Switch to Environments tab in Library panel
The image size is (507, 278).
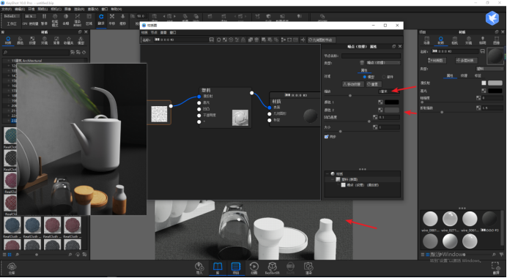coord(44,41)
